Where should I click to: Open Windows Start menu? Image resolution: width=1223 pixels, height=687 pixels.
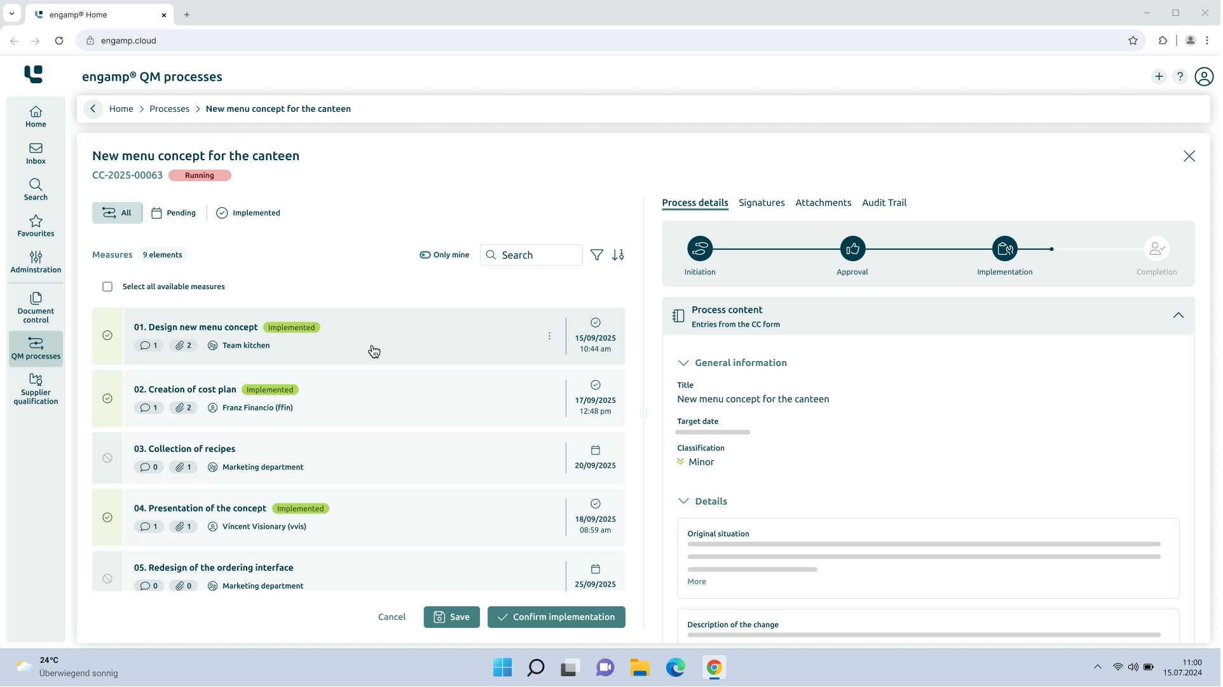(x=503, y=669)
